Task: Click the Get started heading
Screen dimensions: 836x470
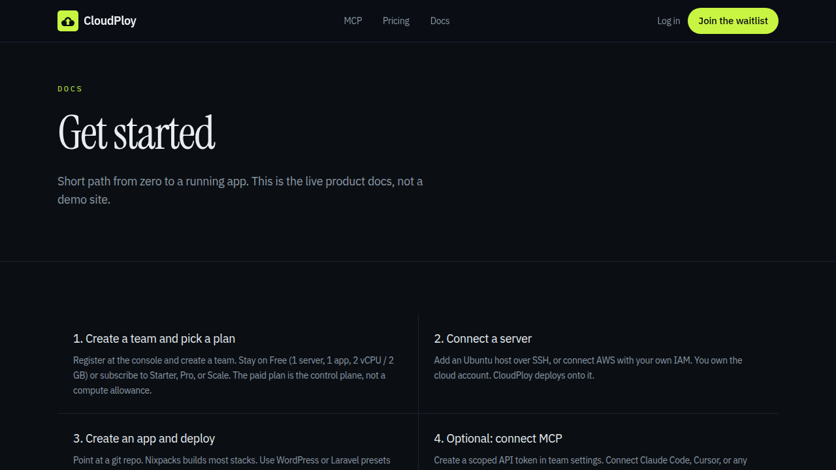Action: point(136,133)
